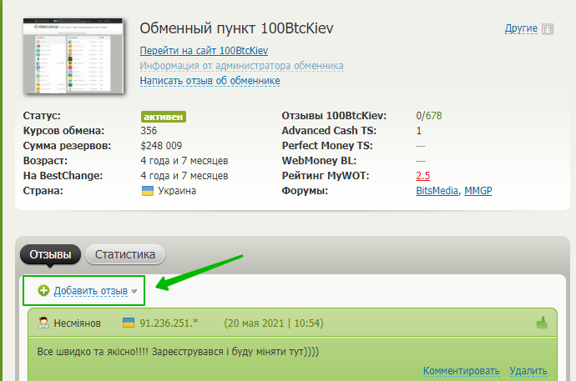The width and height of the screenshot is (576, 381).
Task: Click the review date '20 мая 2021 | 10:54'
Action: pyautogui.click(x=274, y=323)
